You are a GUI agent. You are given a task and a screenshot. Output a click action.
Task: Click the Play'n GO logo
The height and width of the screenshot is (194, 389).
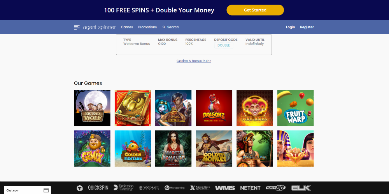point(276,188)
